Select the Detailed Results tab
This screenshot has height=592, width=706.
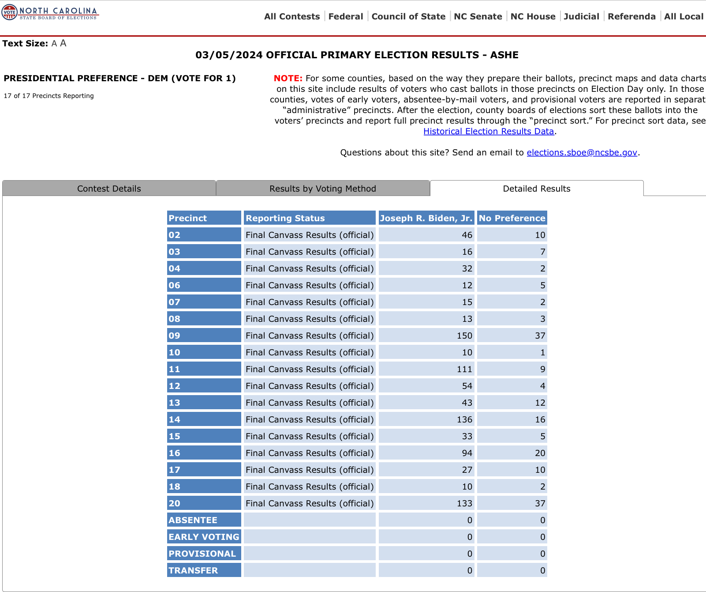537,189
